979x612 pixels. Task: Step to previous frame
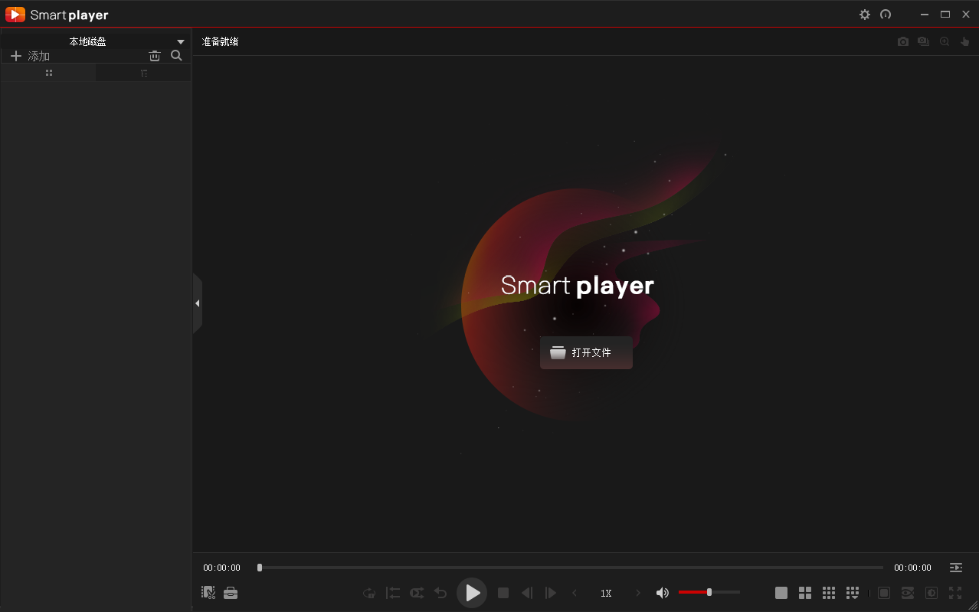point(527,593)
